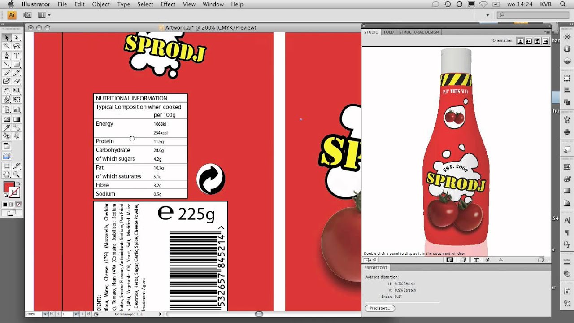Select the Scale tool
This screenshot has width=574, height=323.
coord(17,91)
